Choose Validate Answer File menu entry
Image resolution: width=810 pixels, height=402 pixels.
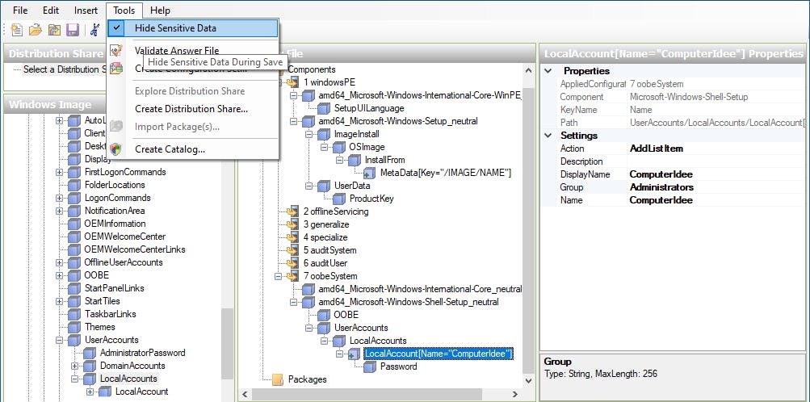coord(177,51)
